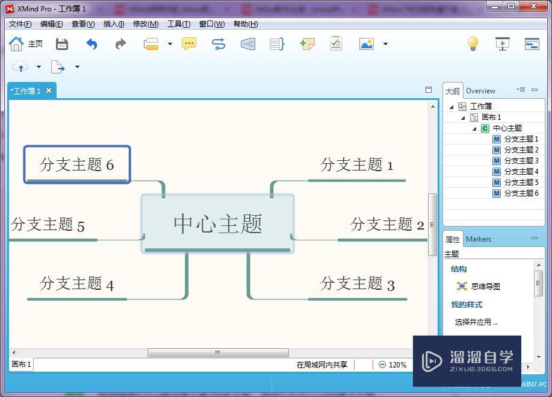Open the 文件(F) menu
The width and height of the screenshot is (552, 397).
pyautogui.click(x=20, y=24)
